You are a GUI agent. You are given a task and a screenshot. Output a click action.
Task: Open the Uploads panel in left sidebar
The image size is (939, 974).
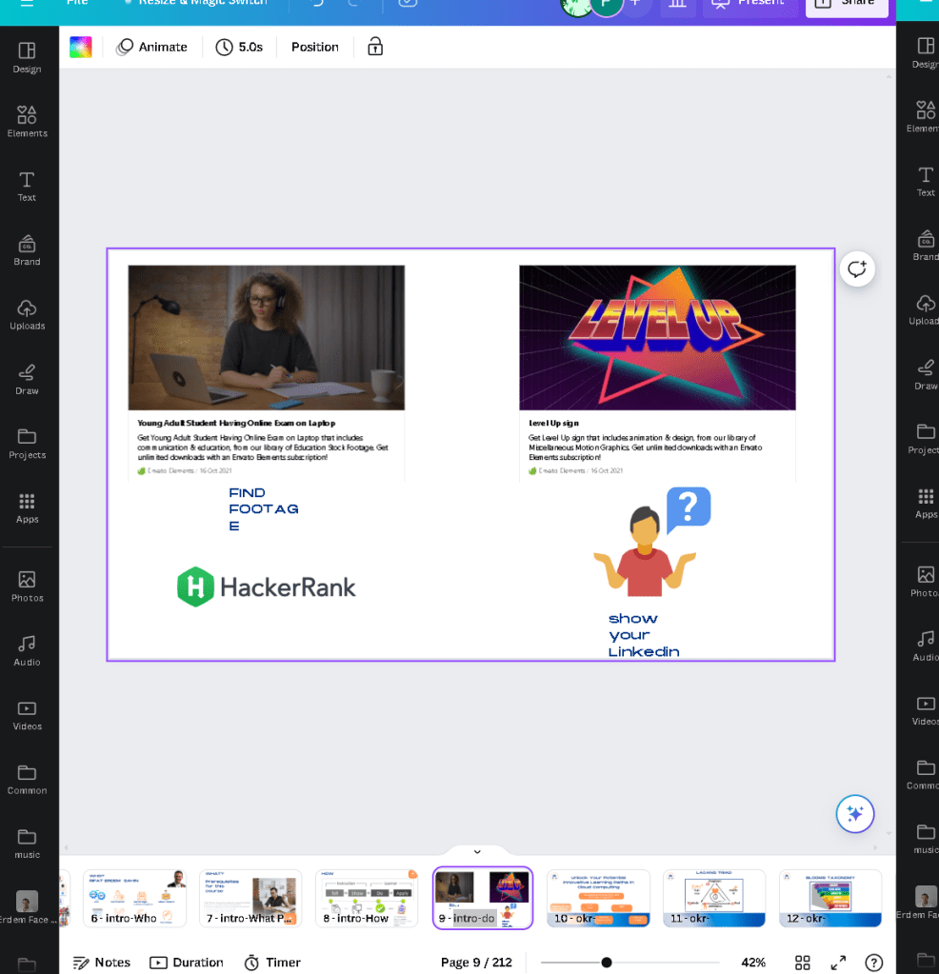pos(27,315)
